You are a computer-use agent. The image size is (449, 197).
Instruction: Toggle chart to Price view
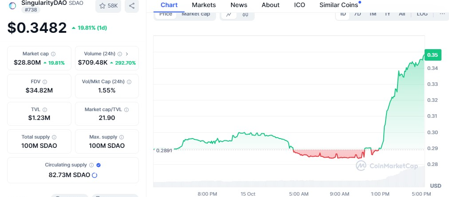166,14
